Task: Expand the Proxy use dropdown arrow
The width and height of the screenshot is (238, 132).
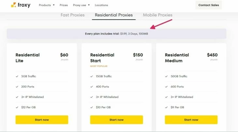Action: coord(89,5)
